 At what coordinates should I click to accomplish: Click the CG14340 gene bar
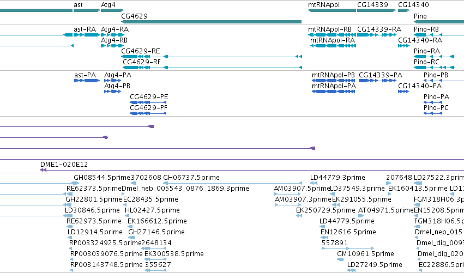[404, 10]
